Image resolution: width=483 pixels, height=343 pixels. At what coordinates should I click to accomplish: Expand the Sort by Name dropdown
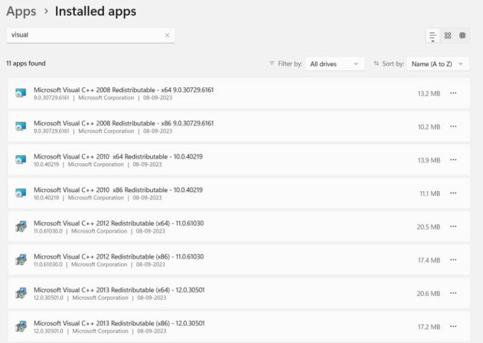[x=438, y=64]
